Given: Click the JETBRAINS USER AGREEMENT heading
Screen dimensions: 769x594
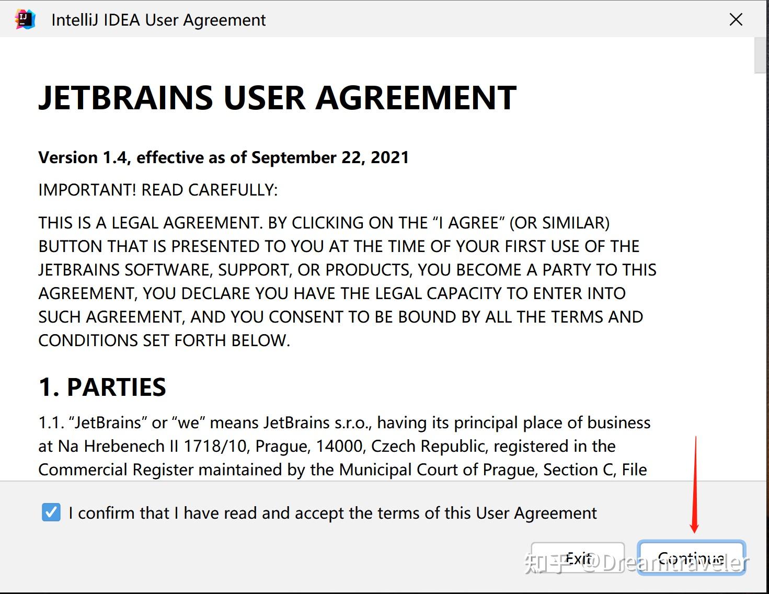Looking at the screenshot, I should click(x=277, y=98).
